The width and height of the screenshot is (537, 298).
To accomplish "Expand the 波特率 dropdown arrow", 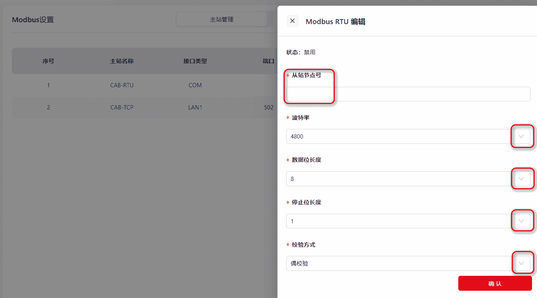I will click(521, 136).
